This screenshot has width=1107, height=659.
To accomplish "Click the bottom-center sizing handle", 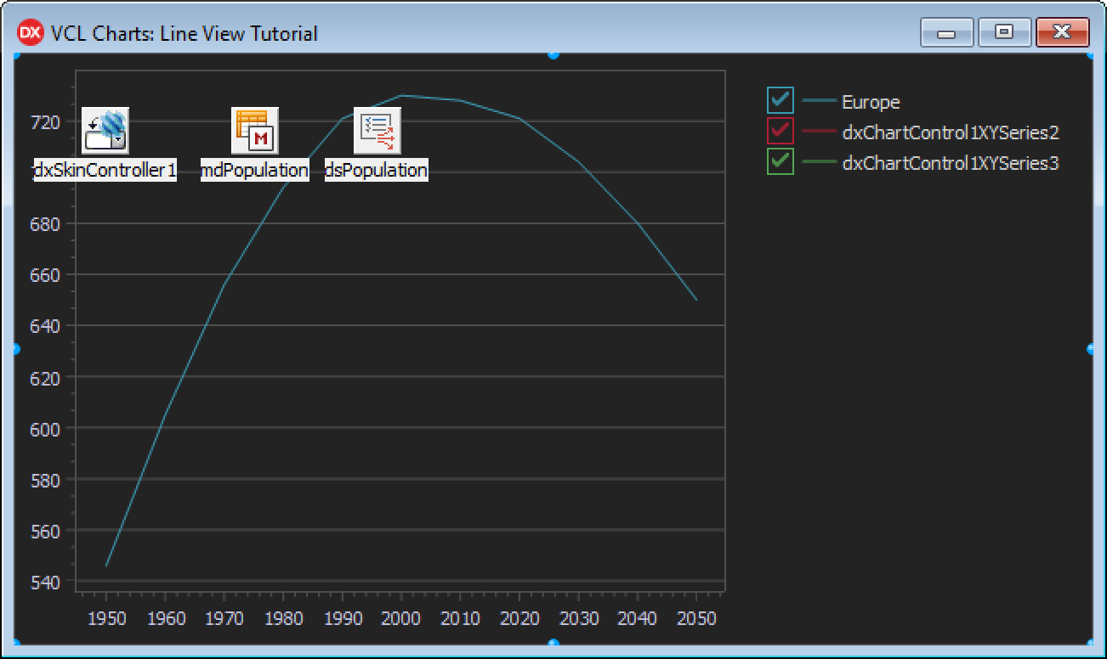I will click(x=553, y=644).
